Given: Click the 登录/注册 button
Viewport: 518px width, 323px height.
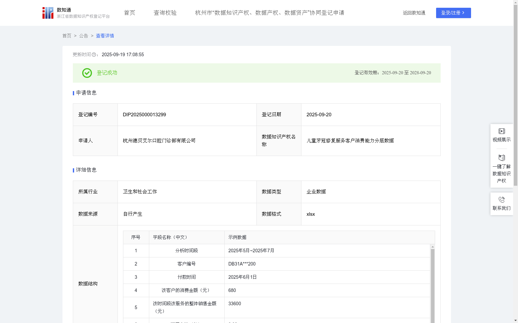Looking at the screenshot, I should tap(453, 13).
